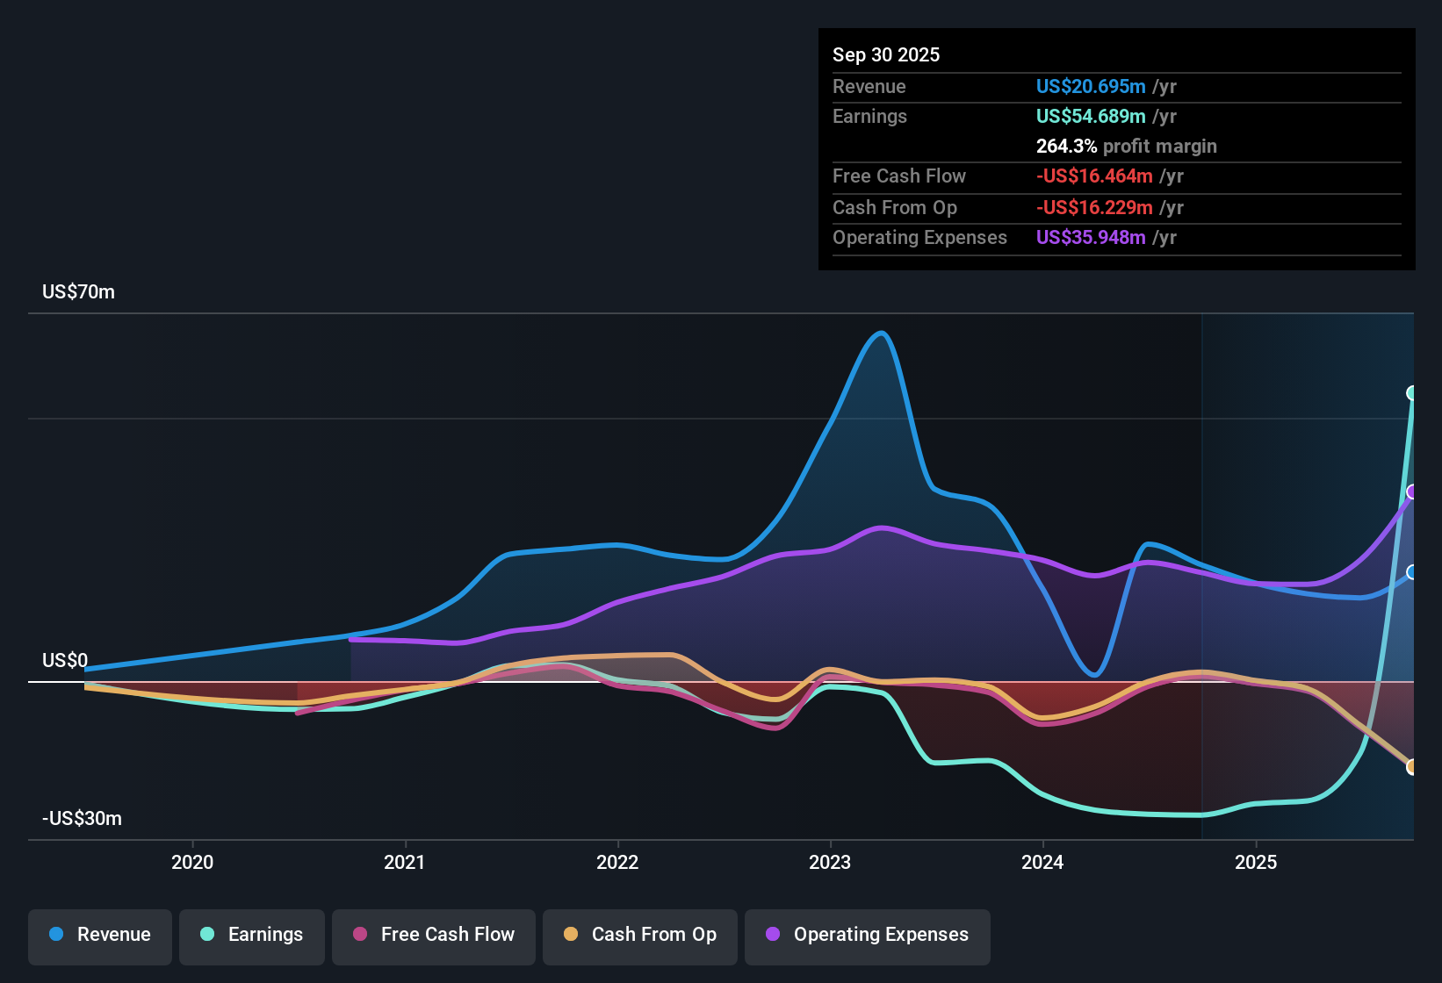1442x983 pixels.
Task: Click the 2025 x-axis year label
Action: 1256,863
